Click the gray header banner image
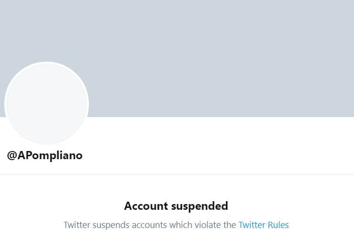Viewport: 354px width, 249px height. coord(215,57)
